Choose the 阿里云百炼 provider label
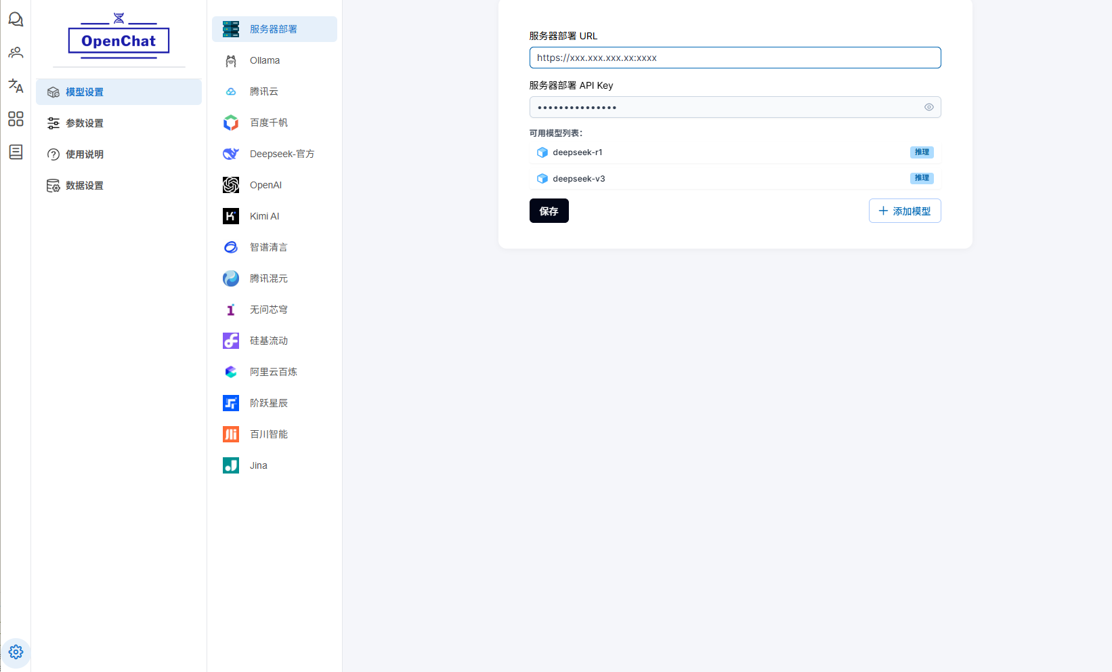The width and height of the screenshot is (1112, 672). [x=274, y=372]
